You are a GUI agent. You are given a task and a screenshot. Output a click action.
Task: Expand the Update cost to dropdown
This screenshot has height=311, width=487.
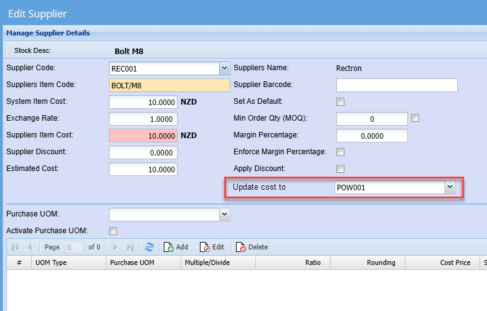point(450,187)
